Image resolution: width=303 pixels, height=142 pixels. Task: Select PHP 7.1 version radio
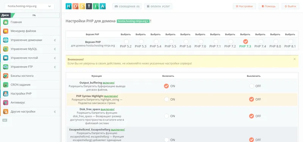pos(216,41)
